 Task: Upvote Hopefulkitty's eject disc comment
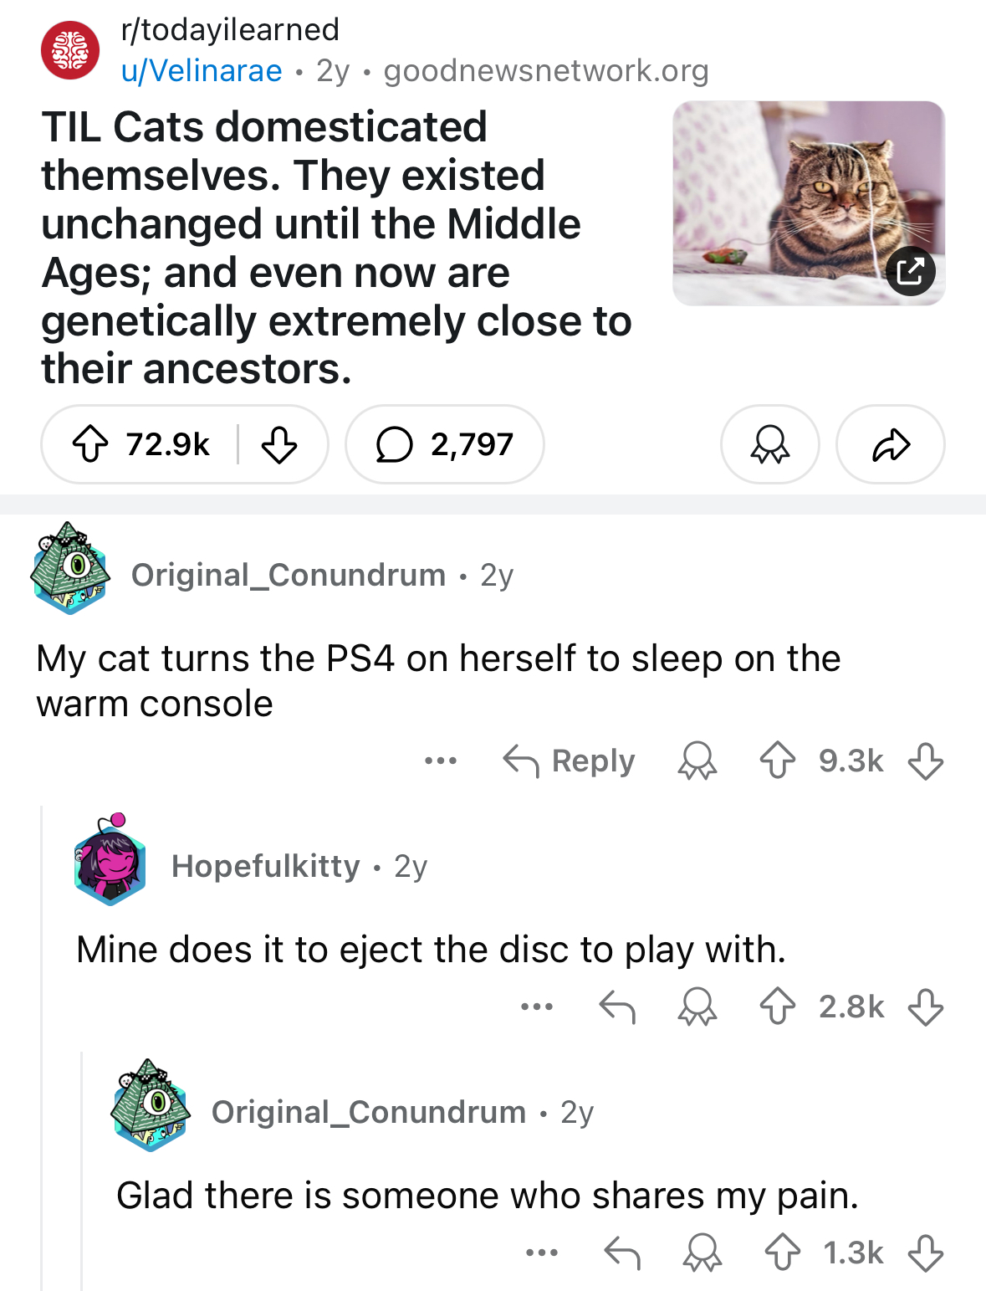[778, 1007]
